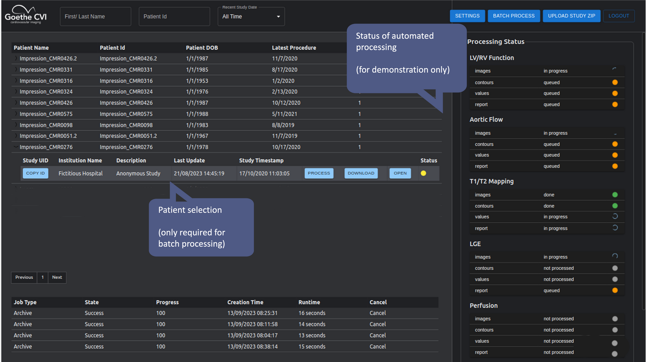
Task: Click orange queued dot for LGE report
Action: (x=615, y=290)
